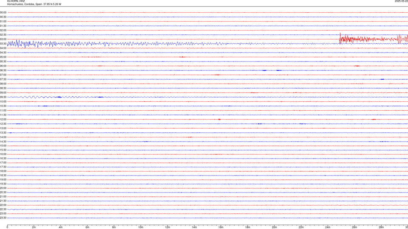This screenshot has width=408, height=229.
Task: Click the 02:00 time row label
Action: click(3, 31)
